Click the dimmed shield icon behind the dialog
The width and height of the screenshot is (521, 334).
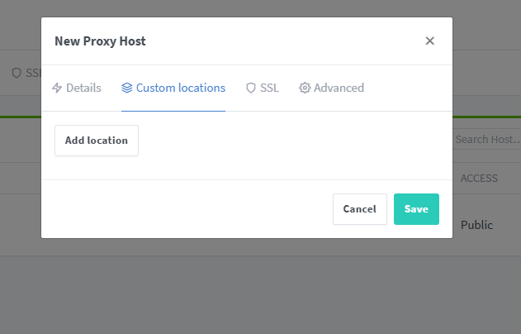(17, 73)
